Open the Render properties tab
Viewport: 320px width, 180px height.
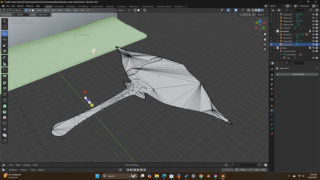point(272,75)
